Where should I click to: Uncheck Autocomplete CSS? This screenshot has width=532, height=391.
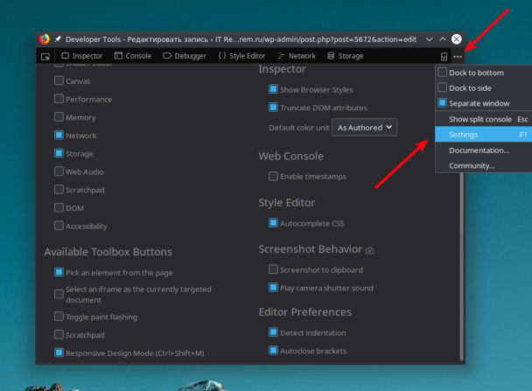tap(273, 223)
